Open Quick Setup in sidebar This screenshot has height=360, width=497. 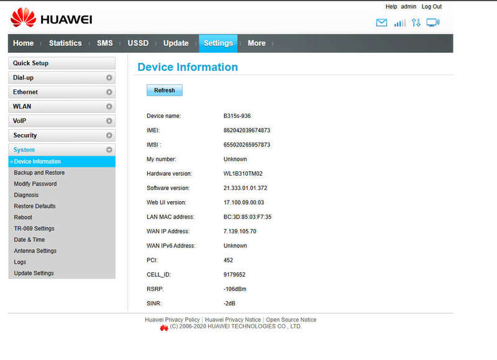(x=62, y=63)
